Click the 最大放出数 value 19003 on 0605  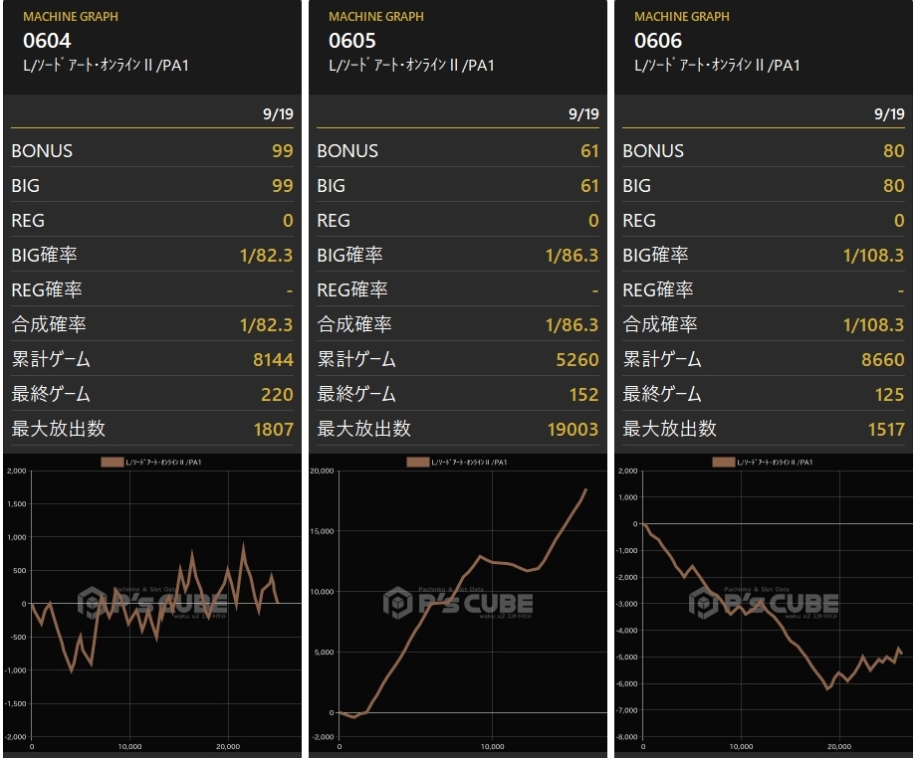click(573, 429)
